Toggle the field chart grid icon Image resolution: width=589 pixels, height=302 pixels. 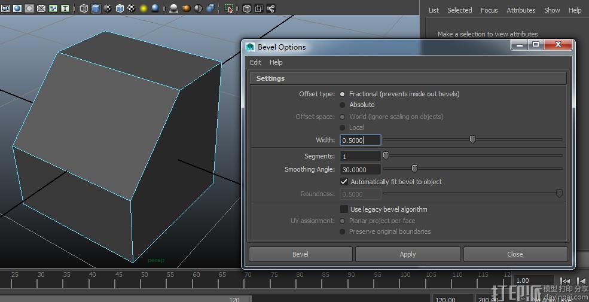[41, 8]
